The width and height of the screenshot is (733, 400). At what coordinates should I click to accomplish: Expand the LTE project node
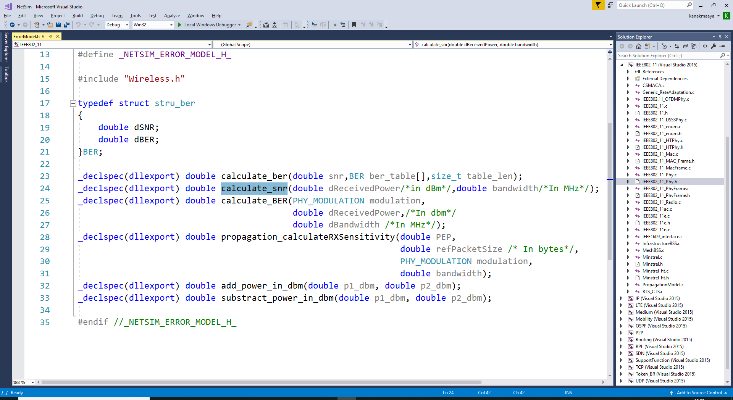(x=622, y=305)
